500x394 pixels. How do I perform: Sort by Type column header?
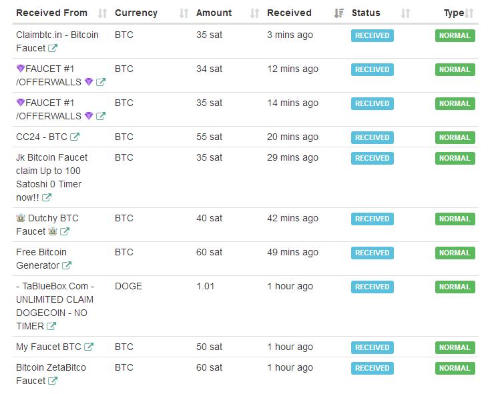(x=454, y=13)
